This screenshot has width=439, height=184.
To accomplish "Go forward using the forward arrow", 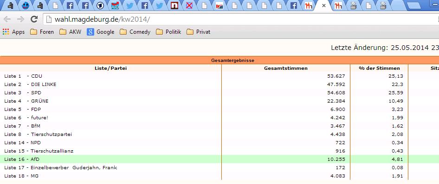I will pos(20,19).
